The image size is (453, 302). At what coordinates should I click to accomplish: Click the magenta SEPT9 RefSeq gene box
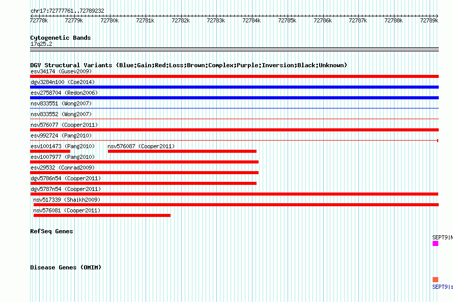435,243
